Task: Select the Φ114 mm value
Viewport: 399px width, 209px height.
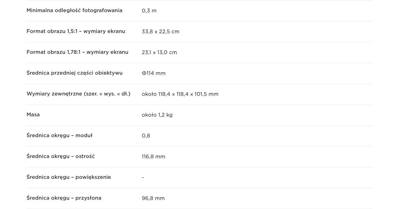Action: coord(154,73)
